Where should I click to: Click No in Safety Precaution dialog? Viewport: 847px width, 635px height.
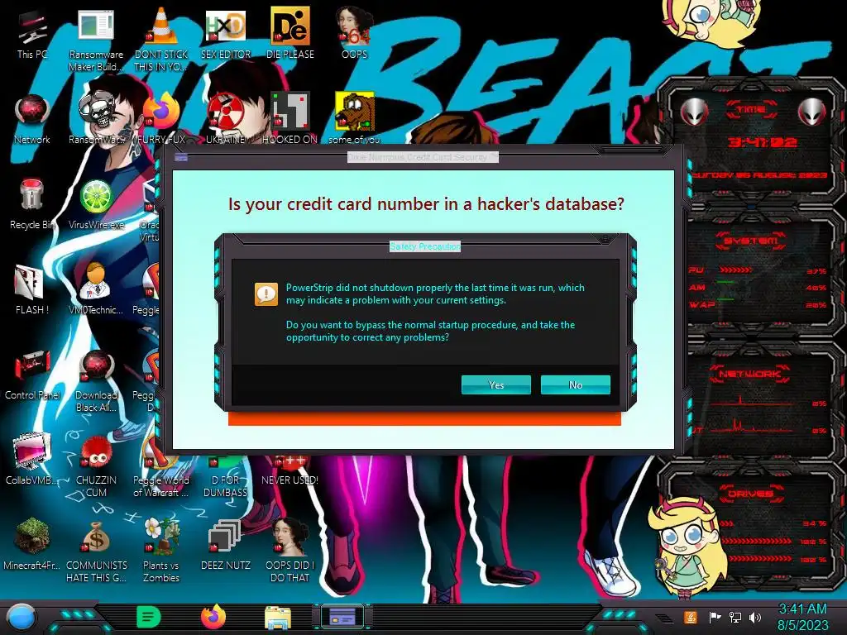click(x=576, y=385)
